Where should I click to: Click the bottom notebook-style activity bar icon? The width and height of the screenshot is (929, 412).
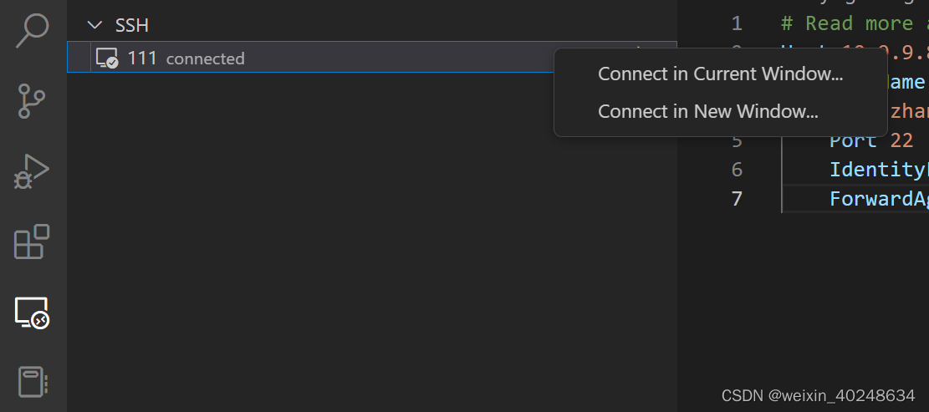[33, 383]
